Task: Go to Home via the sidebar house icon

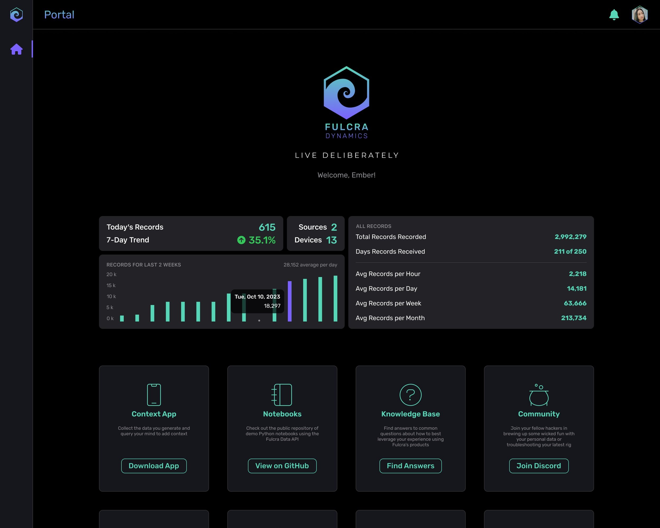Action: coord(17,49)
